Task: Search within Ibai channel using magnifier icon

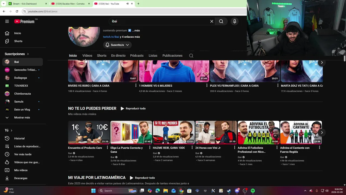Action: pos(191,56)
